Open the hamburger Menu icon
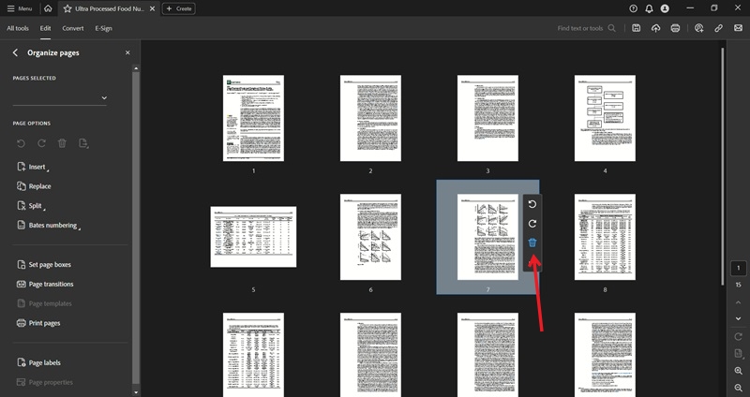Viewport: 750px width, 397px height. click(10, 8)
